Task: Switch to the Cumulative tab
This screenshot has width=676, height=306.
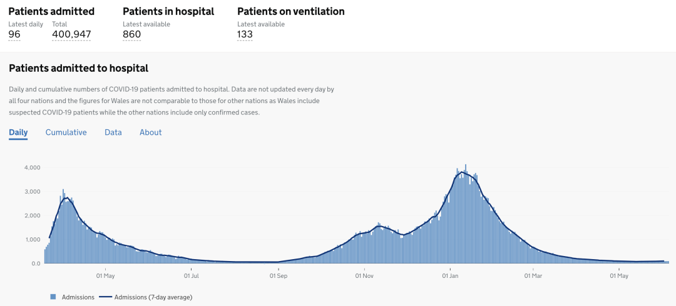Action: coord(66,132)
